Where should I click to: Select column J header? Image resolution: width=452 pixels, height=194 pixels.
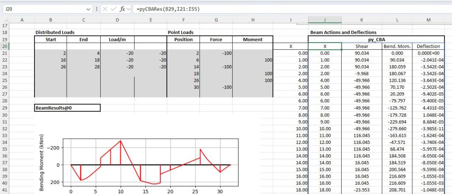coord(324,20)
